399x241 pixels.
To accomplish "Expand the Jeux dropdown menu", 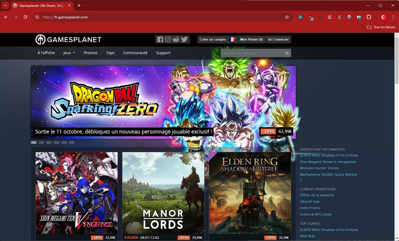I will click(68, 53).
